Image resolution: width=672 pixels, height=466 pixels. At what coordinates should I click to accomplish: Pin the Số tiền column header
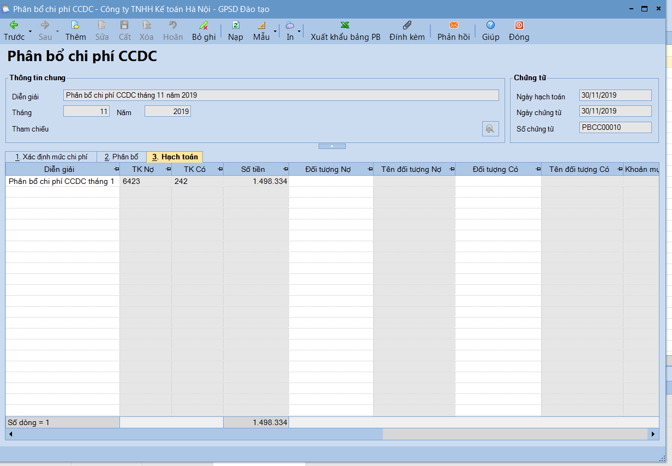[x=285, y=170]
